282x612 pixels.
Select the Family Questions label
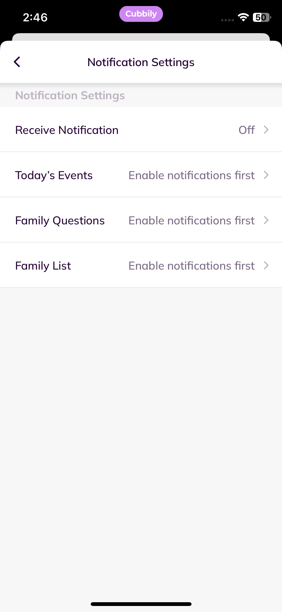(x=60, y=220)
